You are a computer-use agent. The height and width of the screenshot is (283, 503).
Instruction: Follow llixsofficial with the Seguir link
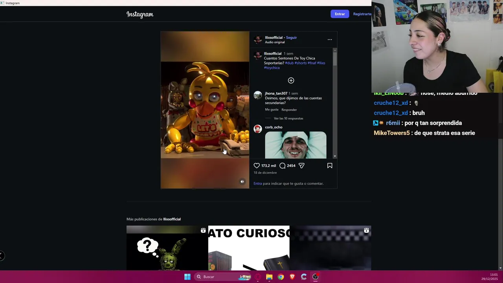point(291,37)
